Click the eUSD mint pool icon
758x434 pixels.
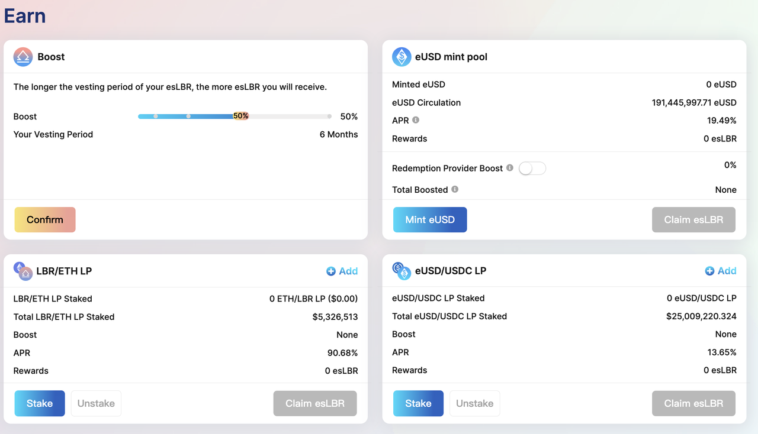(x=402, y=57)
